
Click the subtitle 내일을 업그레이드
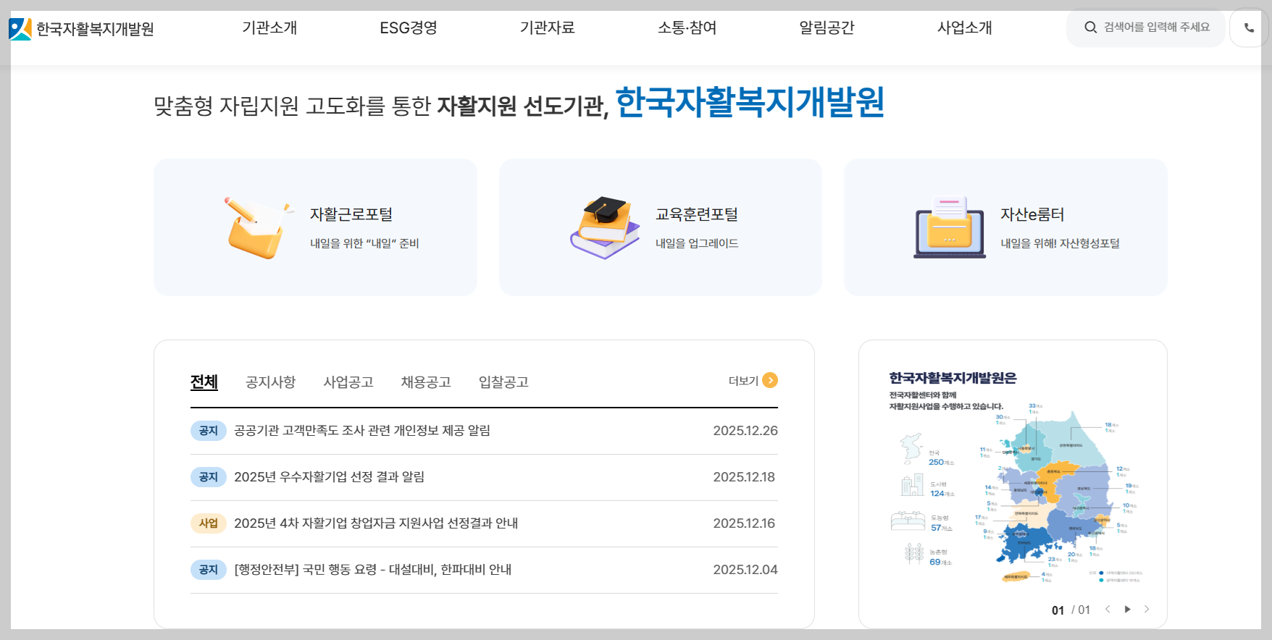pyautogui.click(x=697, y=243)
